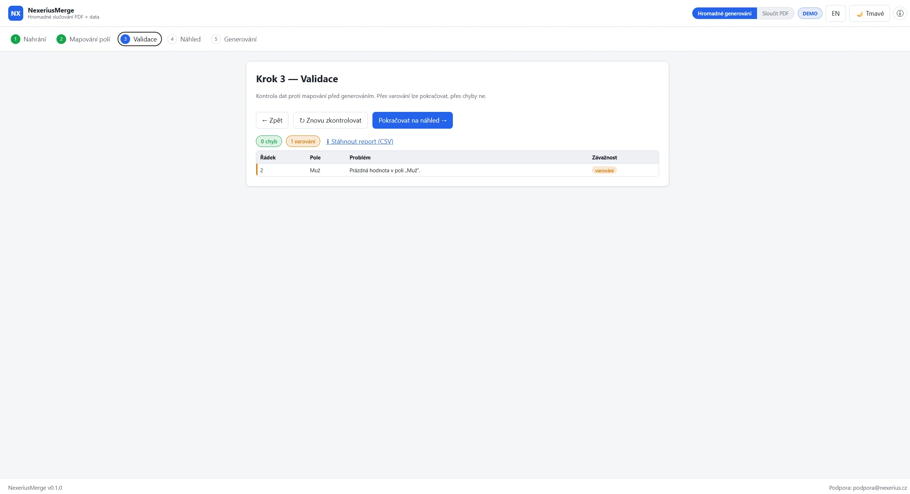Screen dimensions: 910x494
Task: Click the NX app logo icon
Action: click(16, 13)
